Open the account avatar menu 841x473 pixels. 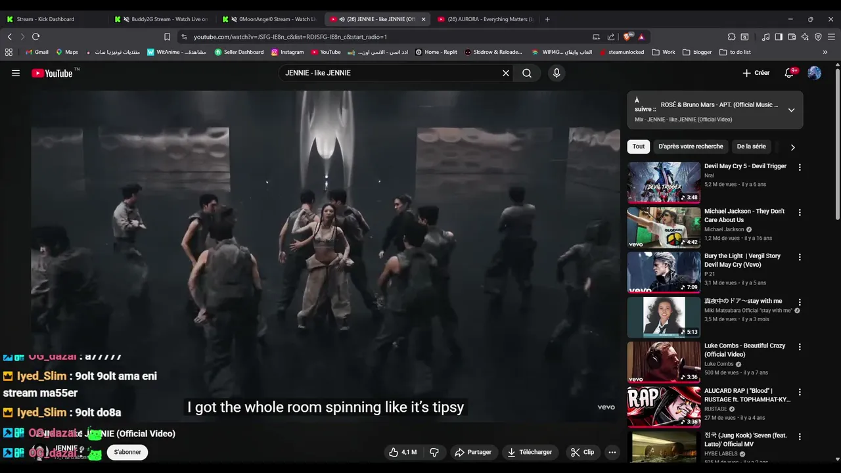tap(815, 73)
